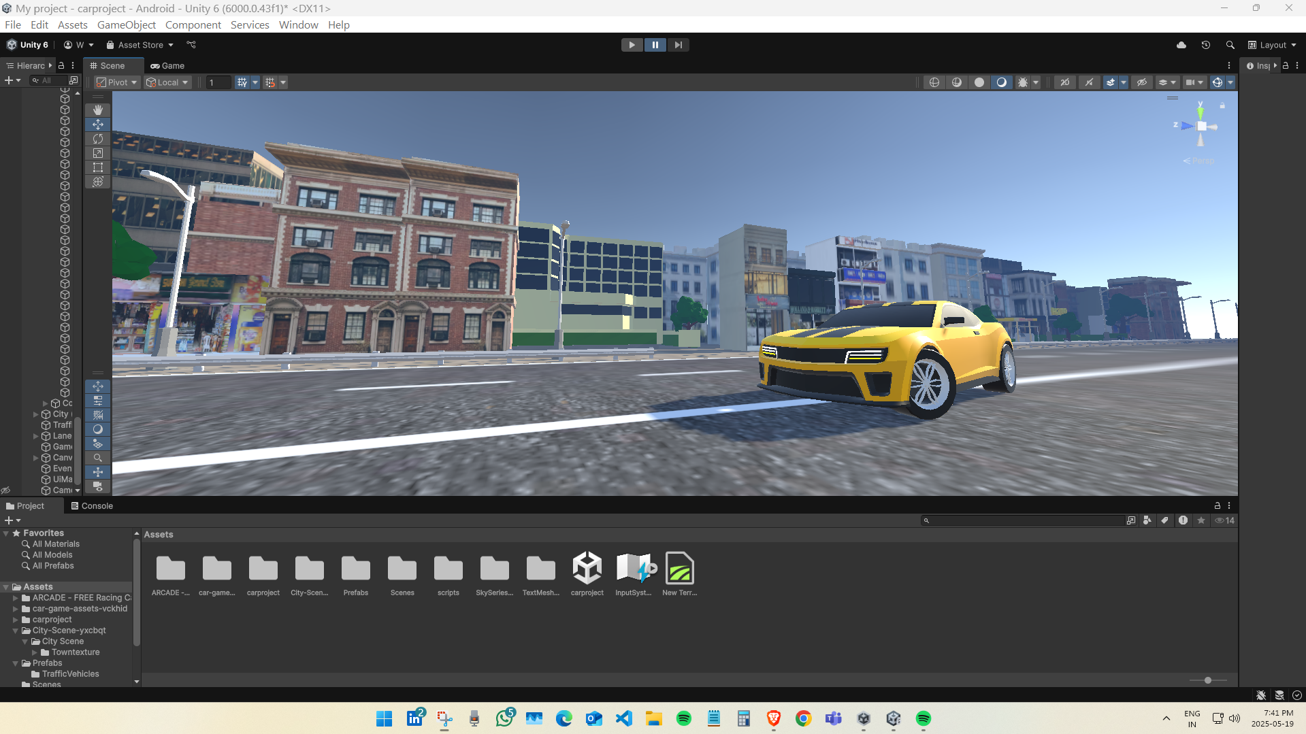Save search star icon in Project
Viewport: 1306px width, 734px height.
click(x=1201, y=520)
